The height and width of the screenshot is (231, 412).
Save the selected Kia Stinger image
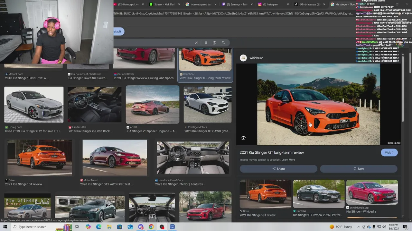(x=359, y=169)
